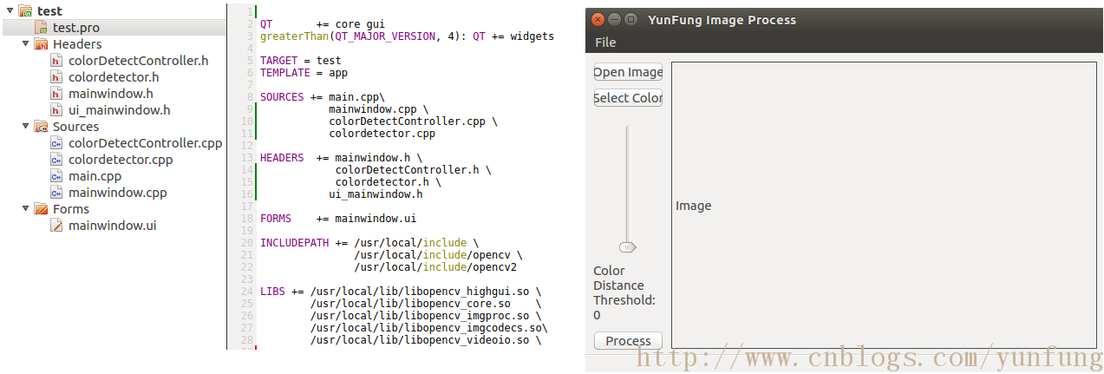Click the main.cpp source file icon
The width and height of the screenshot is (1104, 374).
pos(56,176)
